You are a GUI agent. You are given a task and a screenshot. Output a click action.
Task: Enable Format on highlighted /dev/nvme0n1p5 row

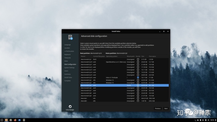click(x=138, y=85)
